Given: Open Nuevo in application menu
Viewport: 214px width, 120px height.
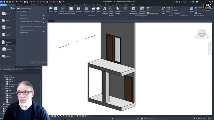Looking at the screenshot, I should pos(8,14).
